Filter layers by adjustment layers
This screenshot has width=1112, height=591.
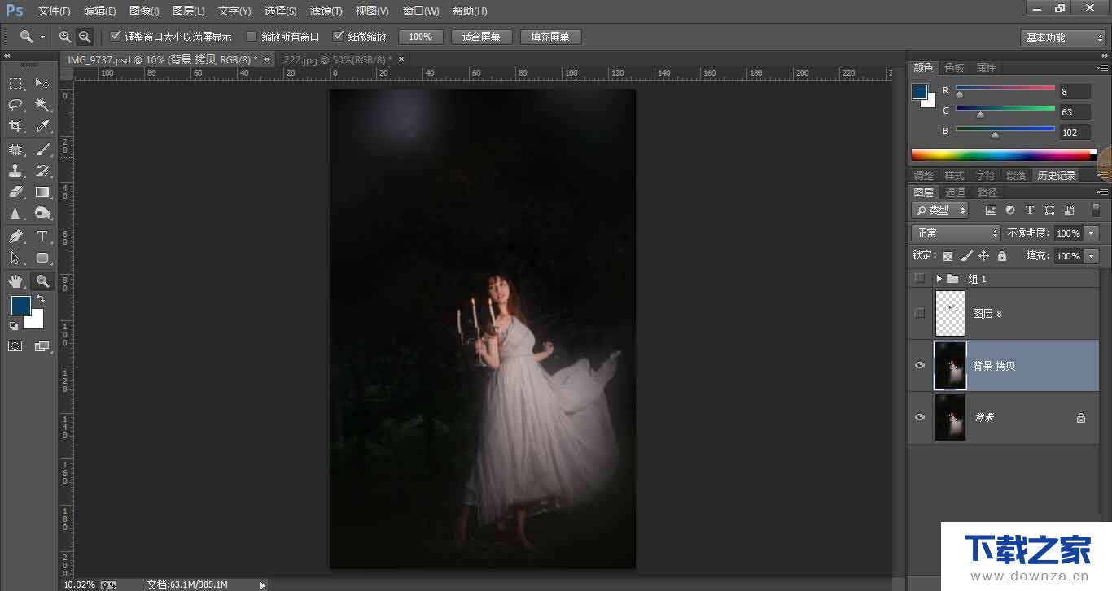[1010, 210]
